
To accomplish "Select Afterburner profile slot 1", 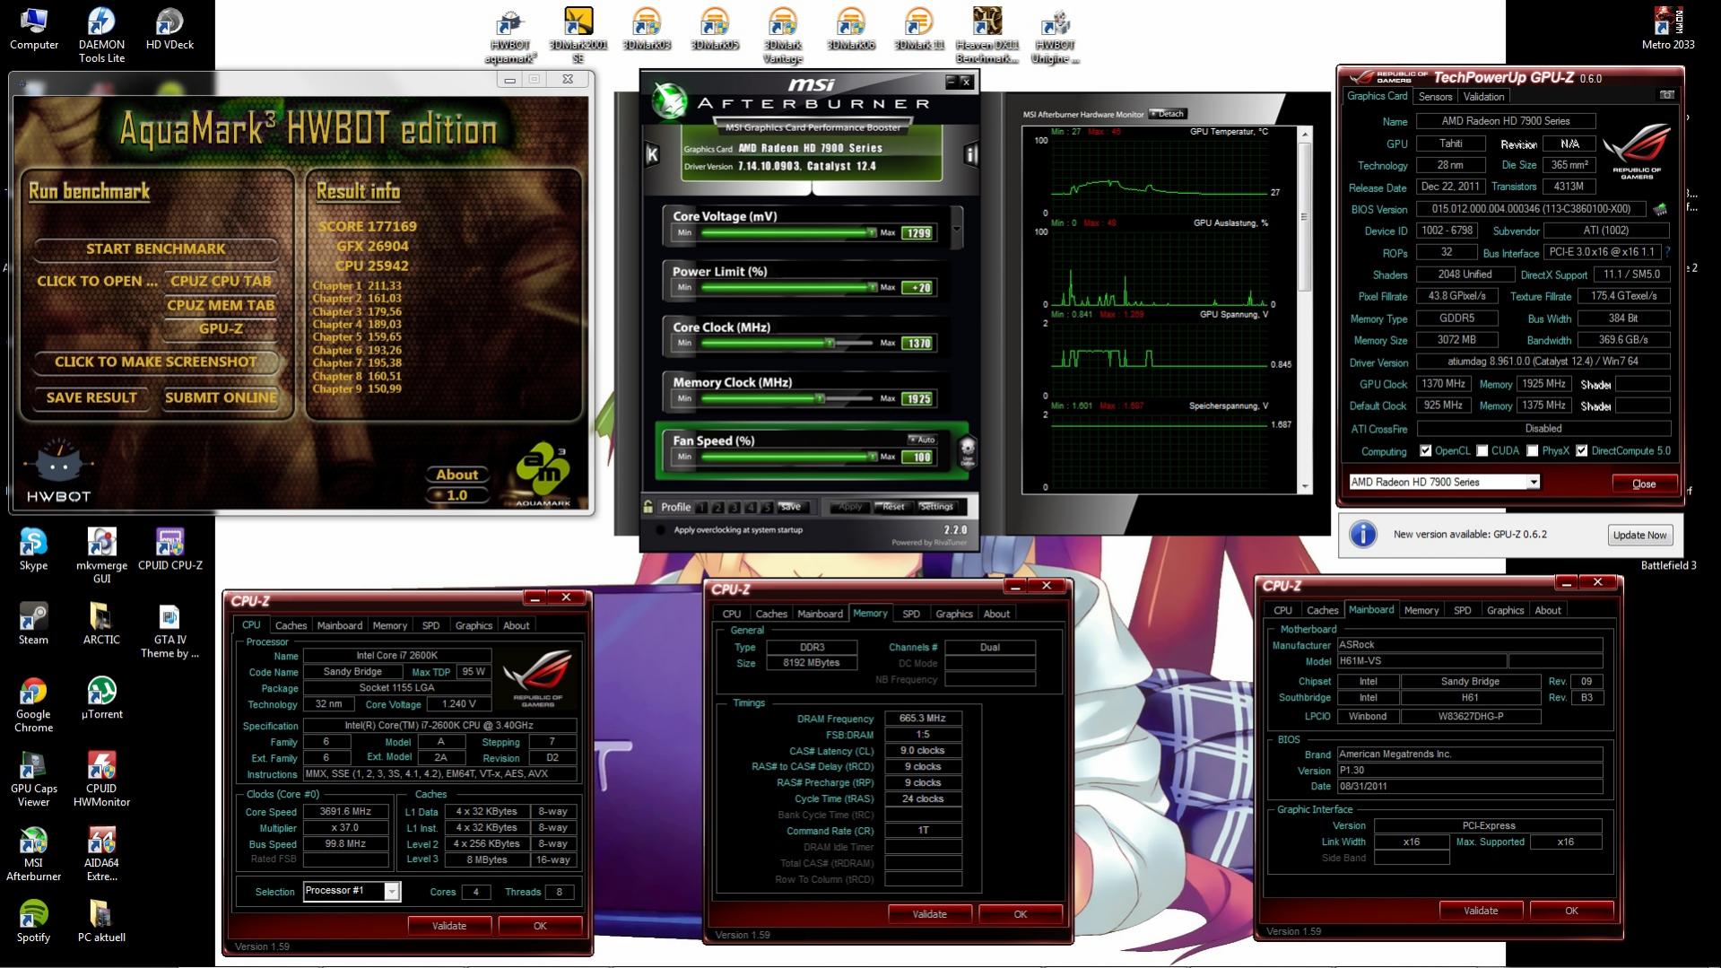I will click(x=701, y=507).
